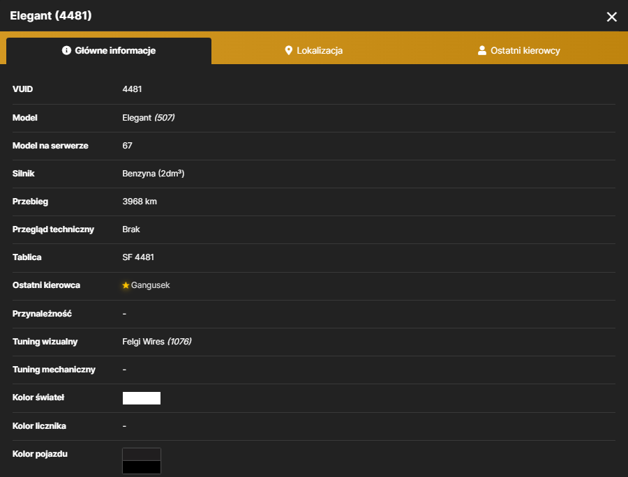628x477 pixels.
Task: Click the dash value beside Tuning mechaniczny
Action: coord(125,370)
